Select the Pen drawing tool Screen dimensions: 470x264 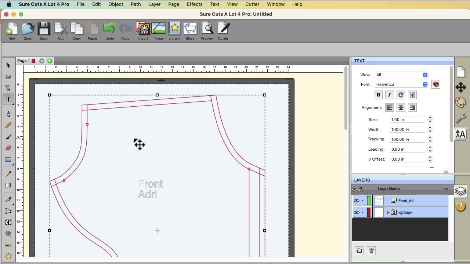[8, 114]
